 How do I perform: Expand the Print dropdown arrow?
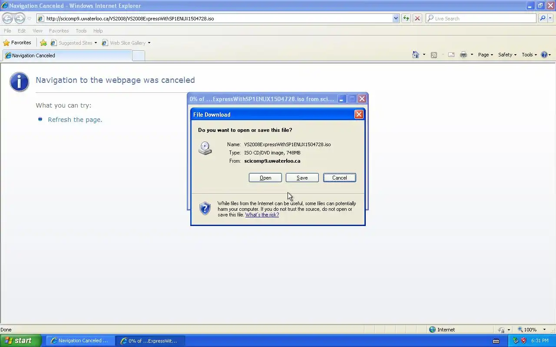point(472,55)
